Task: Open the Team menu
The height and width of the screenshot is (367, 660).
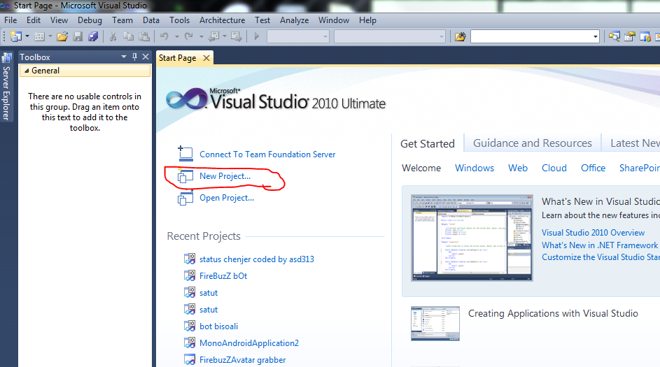Action: coord(122,20)
